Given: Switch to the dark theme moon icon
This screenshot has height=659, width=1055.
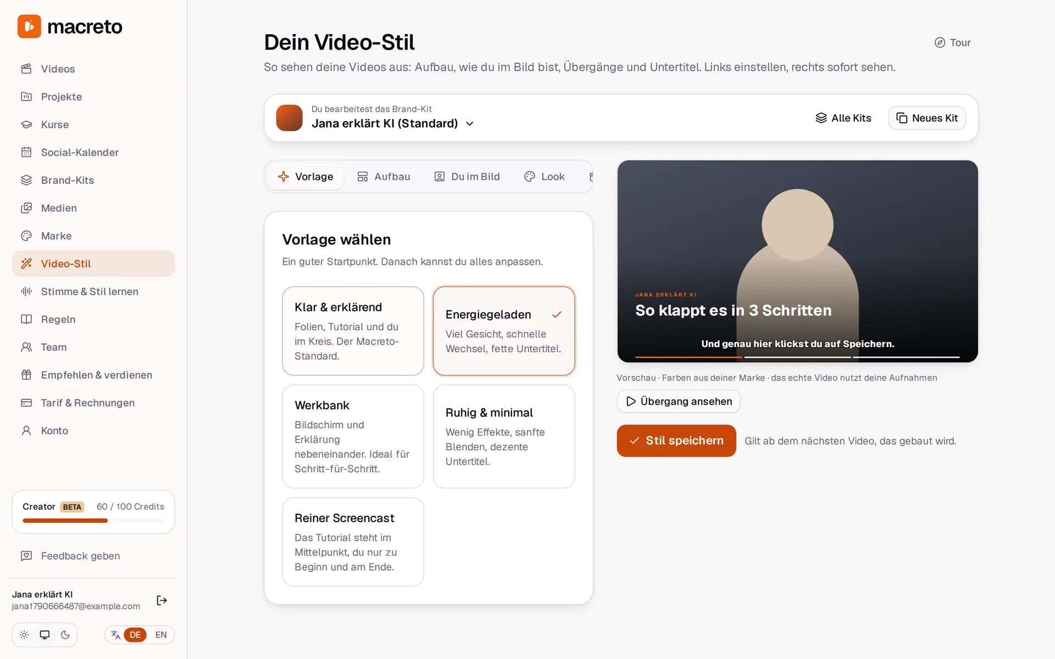Looking at the screenshot, I should coord(65,635).
